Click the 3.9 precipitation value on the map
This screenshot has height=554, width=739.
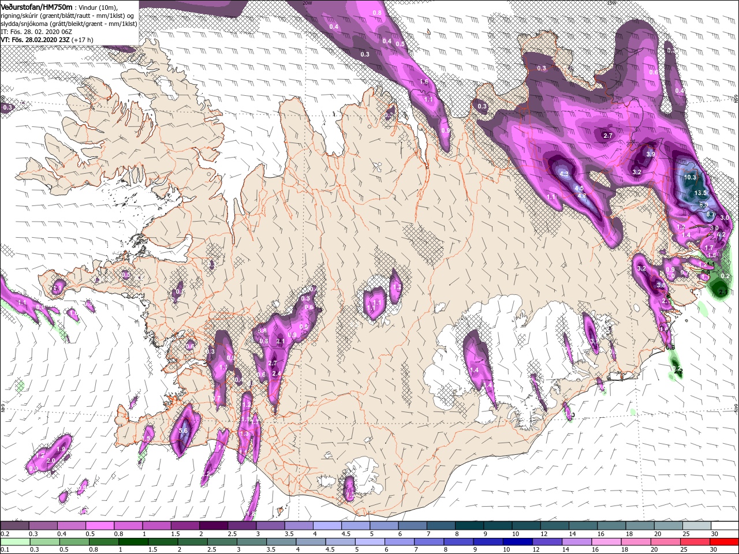click(651, 154)
